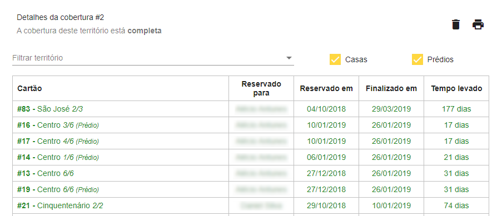Open card #17 Centro 4/6 (Prédio)

(58, 141)
